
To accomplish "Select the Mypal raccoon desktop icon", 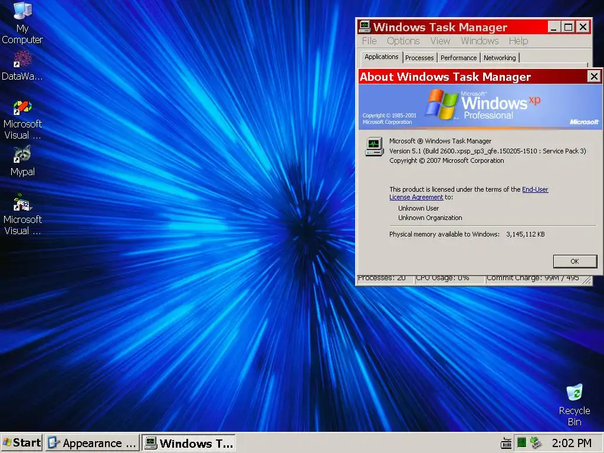I will (22, 161).
